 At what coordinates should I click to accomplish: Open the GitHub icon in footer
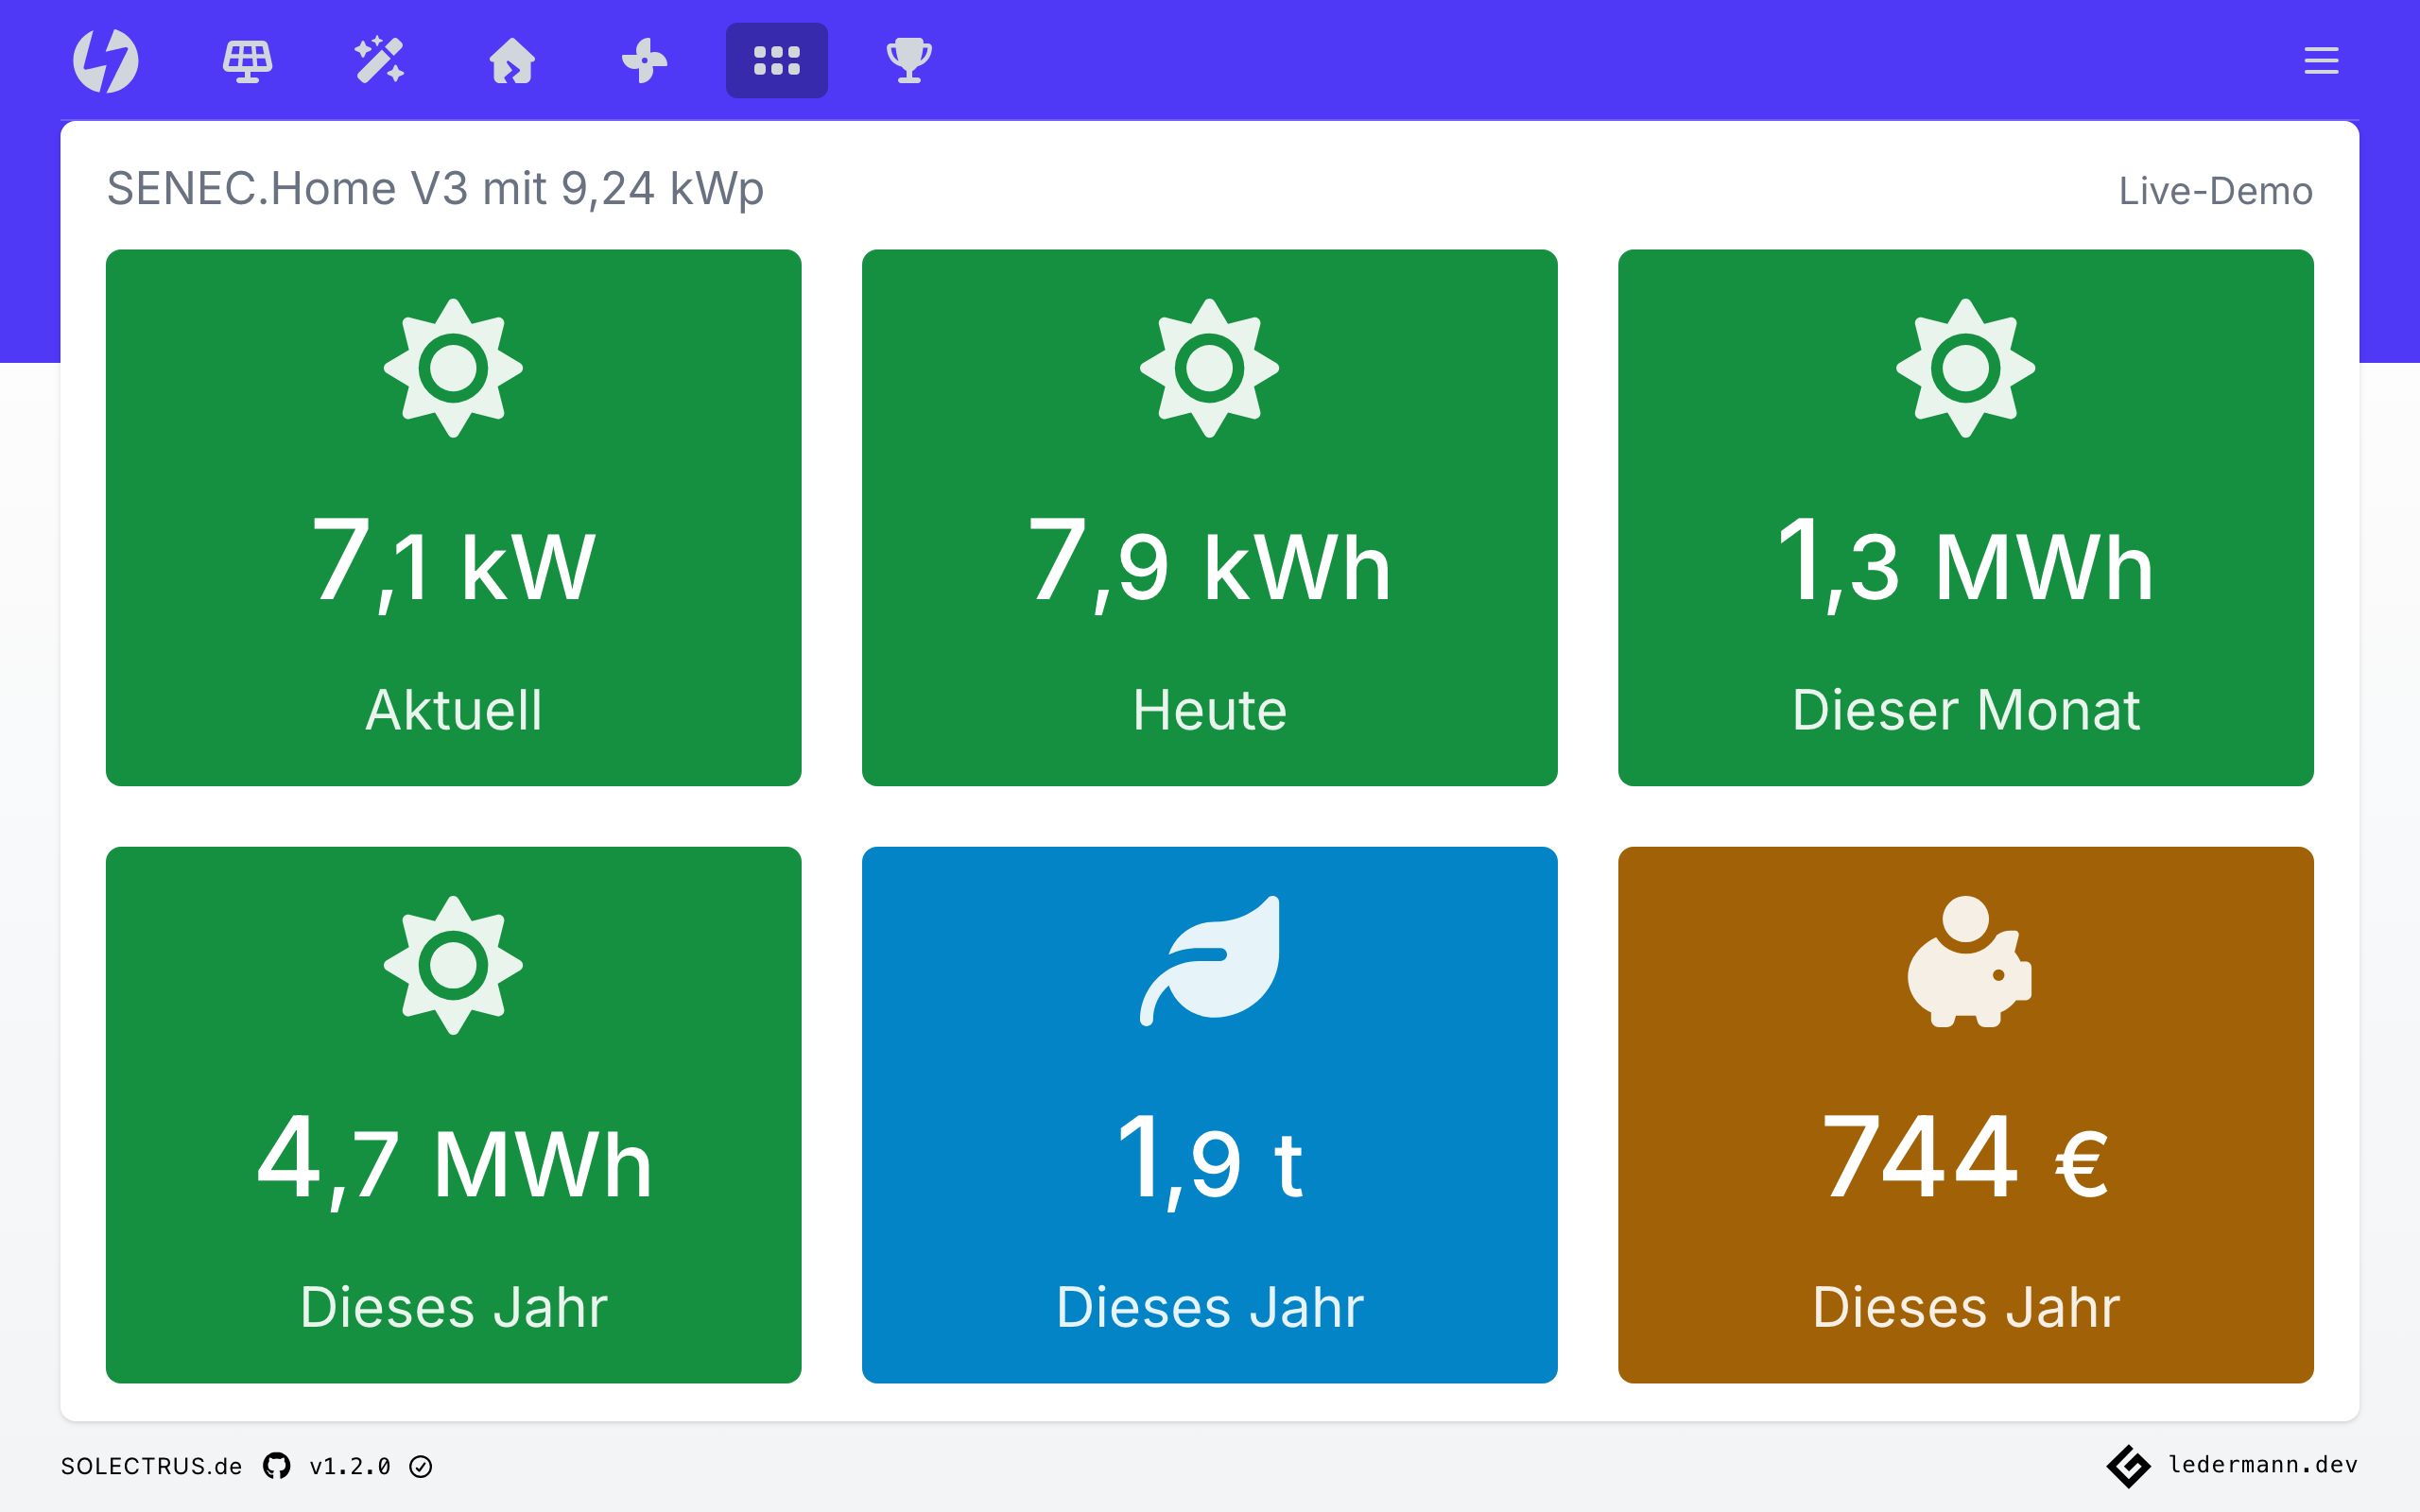277,1466
